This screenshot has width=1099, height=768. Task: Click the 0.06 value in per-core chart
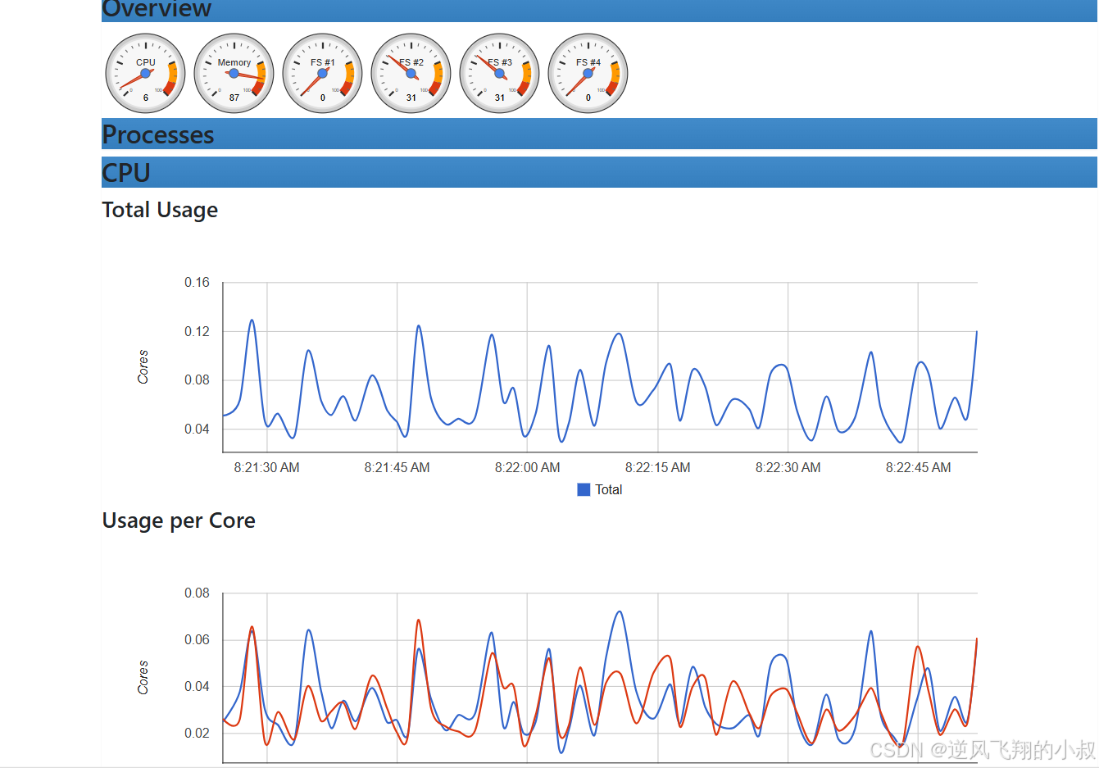197,640
